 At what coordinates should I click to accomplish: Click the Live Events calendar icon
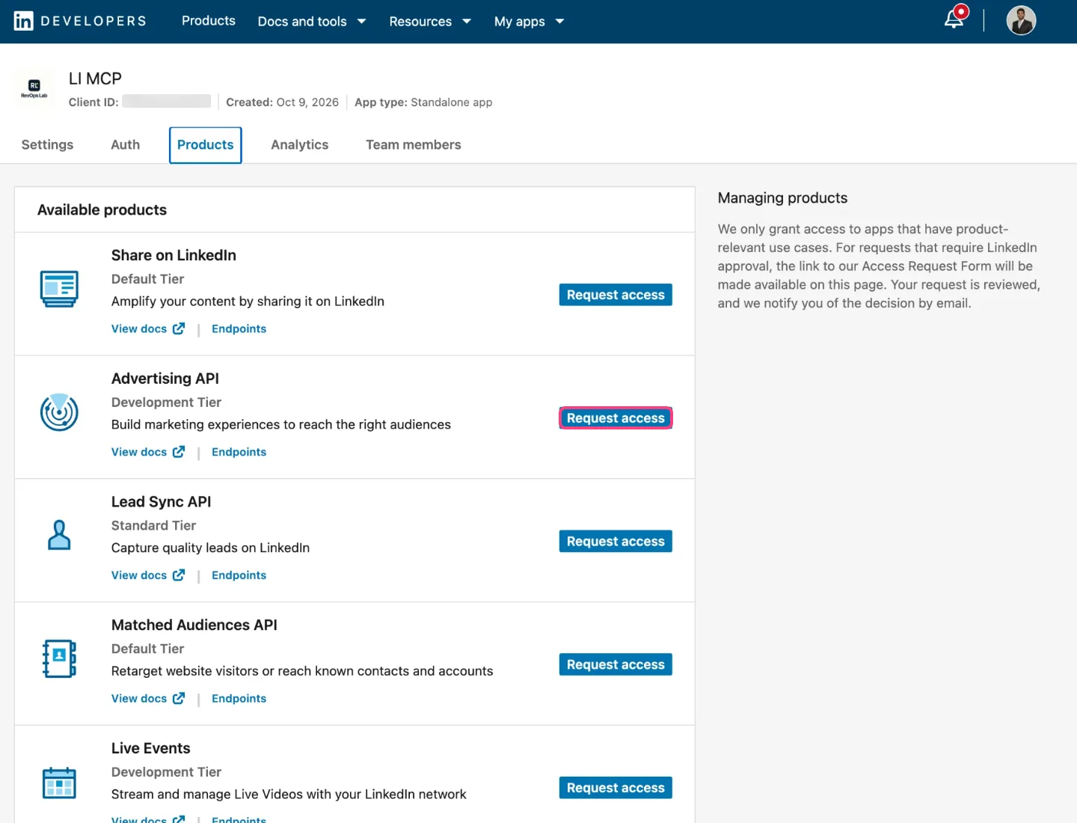[x=59, y=783]
